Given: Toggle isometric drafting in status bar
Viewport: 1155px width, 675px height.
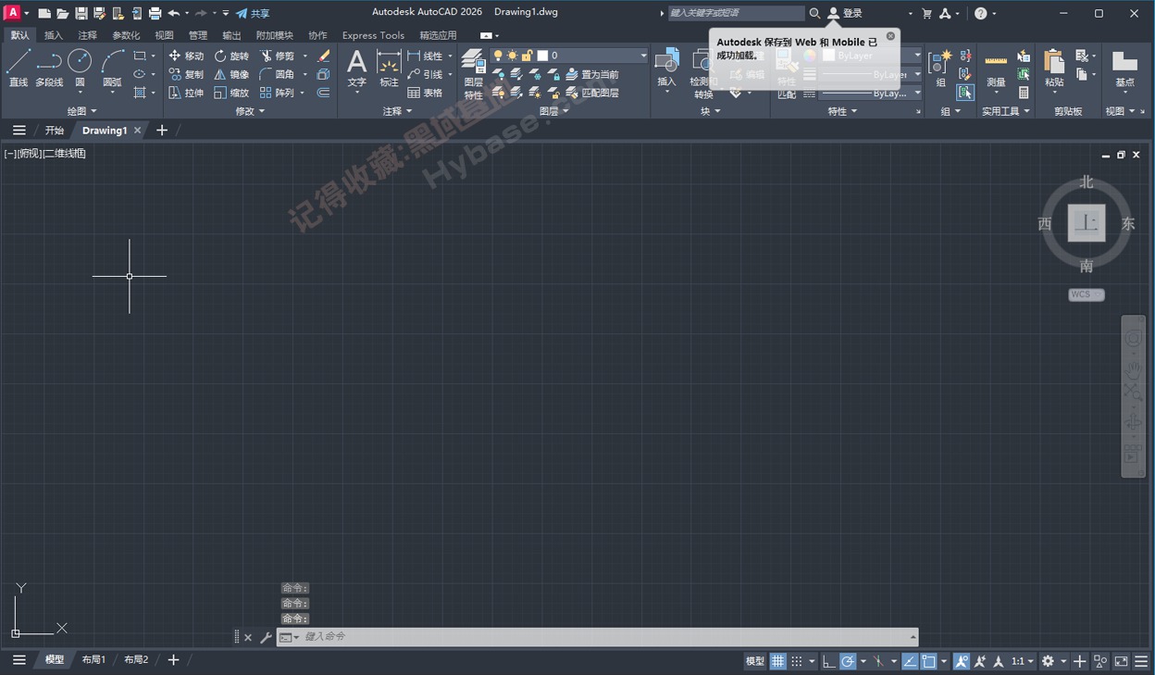Looking at the screenshot, I should point(878,661).
